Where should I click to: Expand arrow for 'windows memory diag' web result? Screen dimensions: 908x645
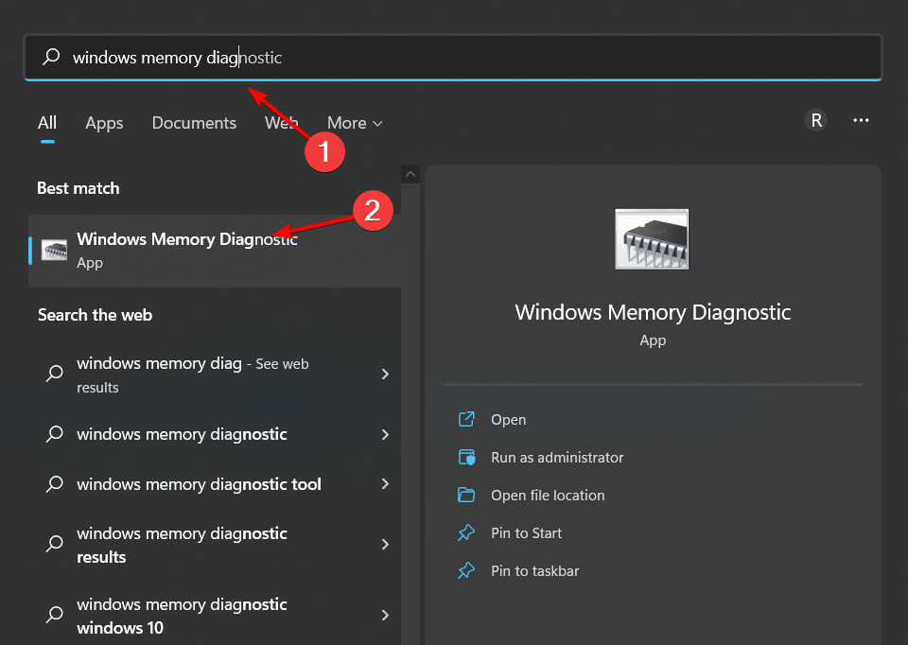pyautogui.click(x=385, y=374)
